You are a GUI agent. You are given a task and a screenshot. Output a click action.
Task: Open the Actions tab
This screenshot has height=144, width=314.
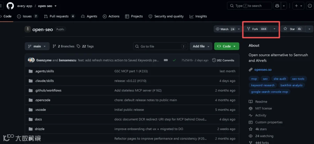111,16
